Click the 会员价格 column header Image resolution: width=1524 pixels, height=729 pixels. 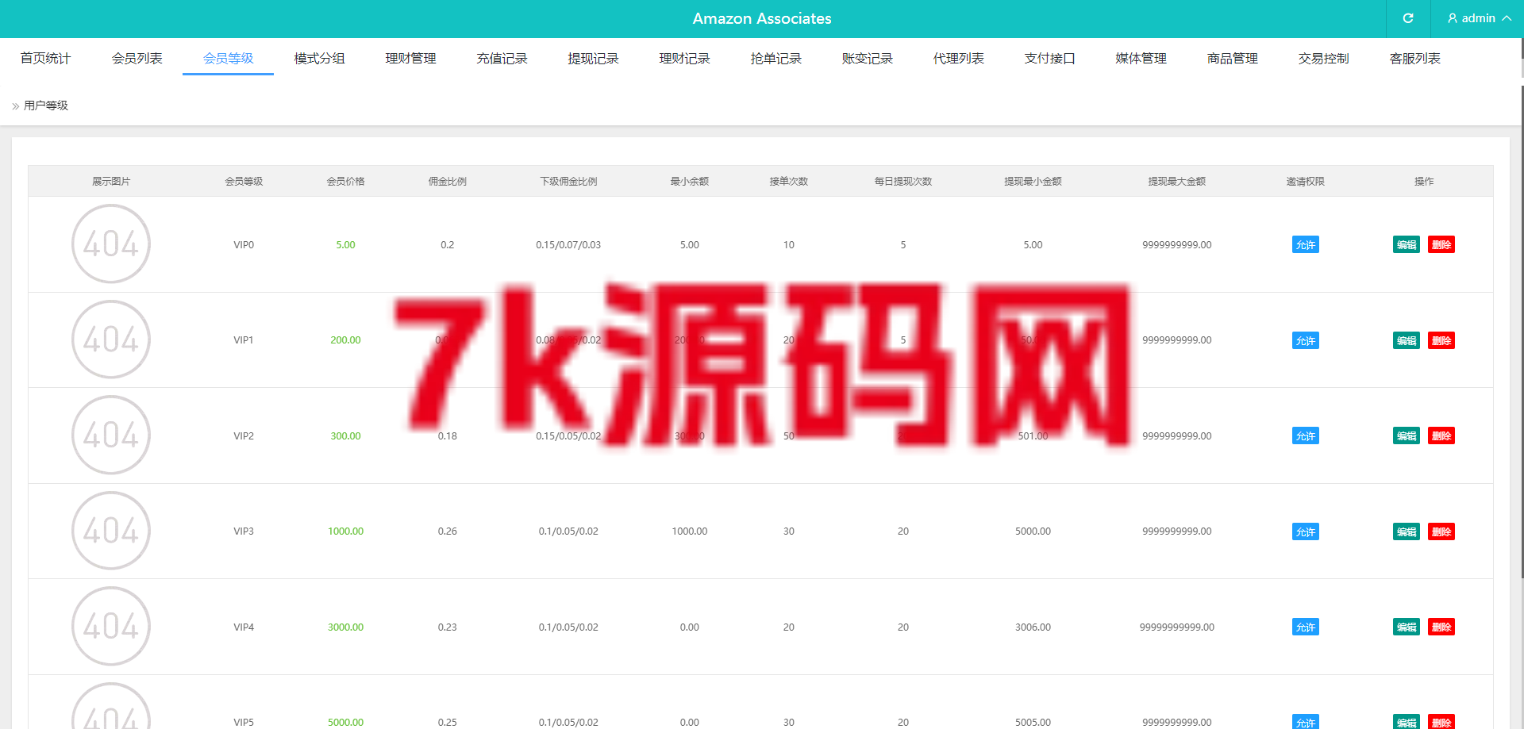pyautogui.click(x=345, y=181)
